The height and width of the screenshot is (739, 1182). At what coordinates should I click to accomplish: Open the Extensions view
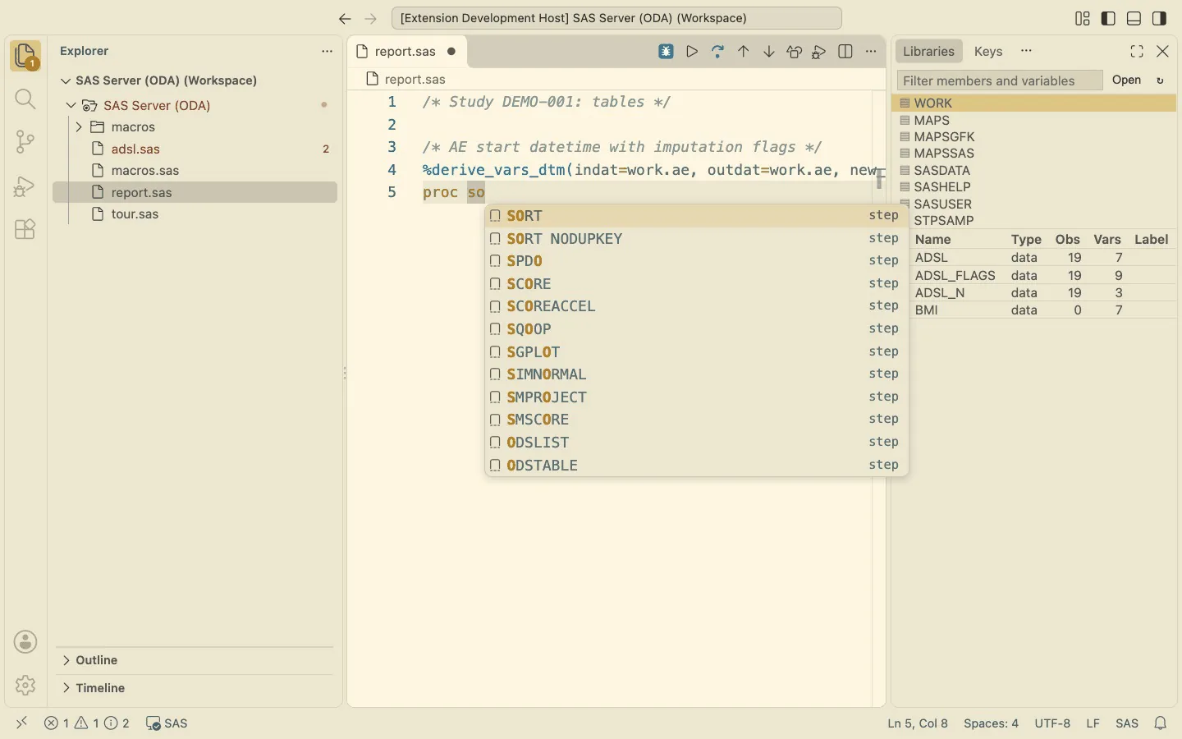[25, 229]
